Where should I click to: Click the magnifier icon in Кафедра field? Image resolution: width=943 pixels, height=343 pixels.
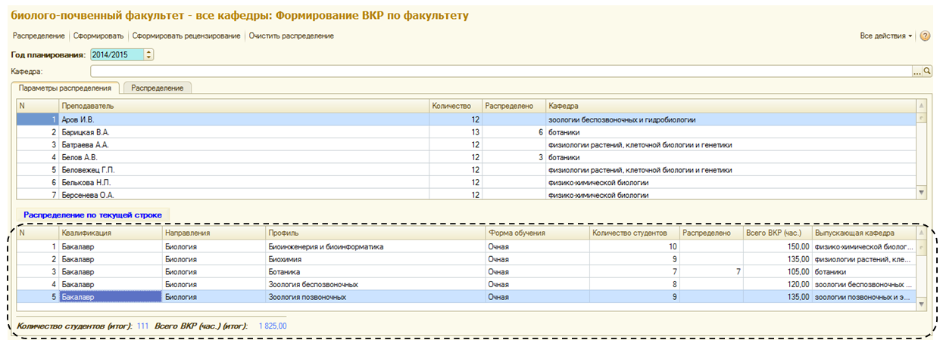coord(926,71)
